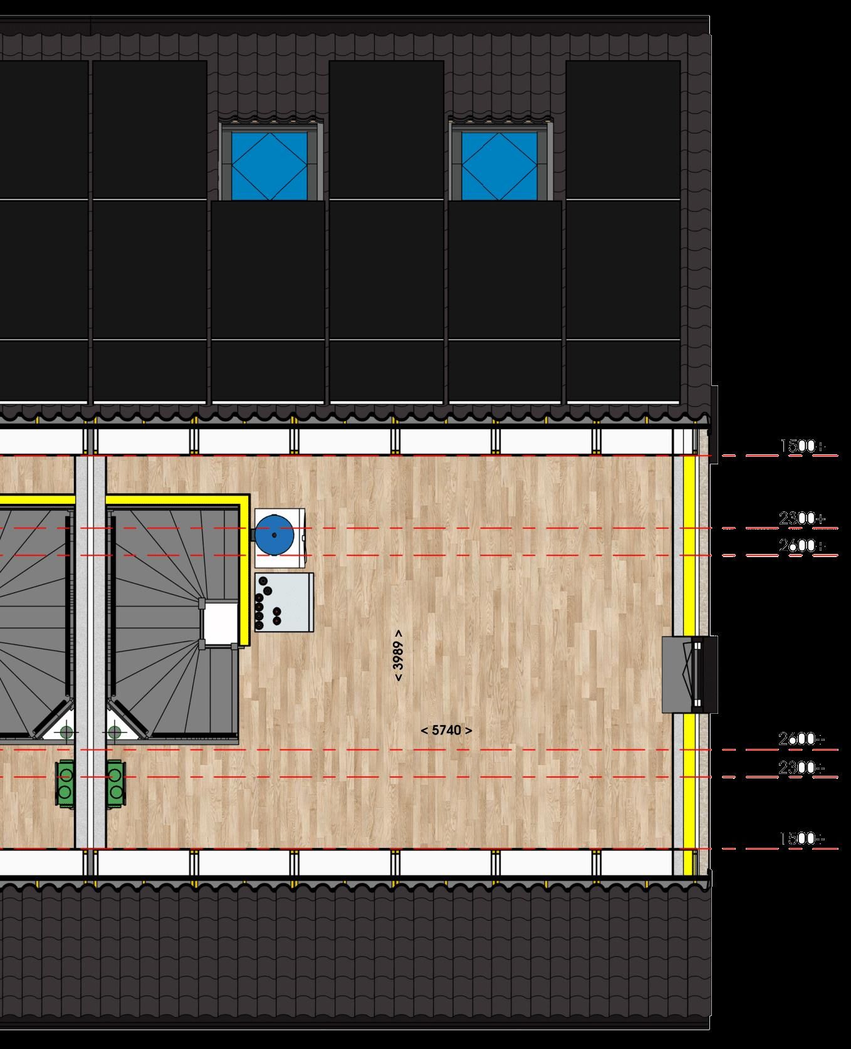Select the topmost 1500+ height label
This screenshot has width=851, height=1049.
[x=801, y=446]
